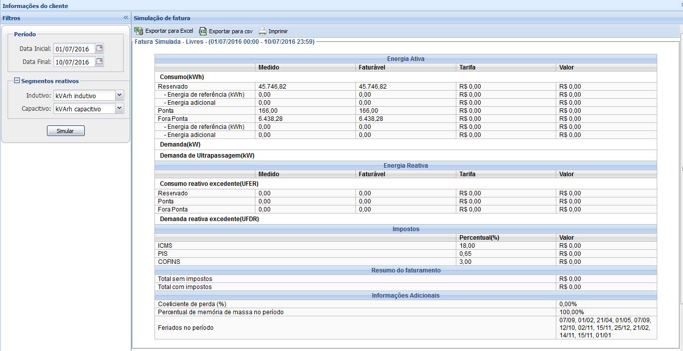The image size is (683, 351).
Task: Collapse the Filtros panel with the double-arrow
Action: [126, 18]
